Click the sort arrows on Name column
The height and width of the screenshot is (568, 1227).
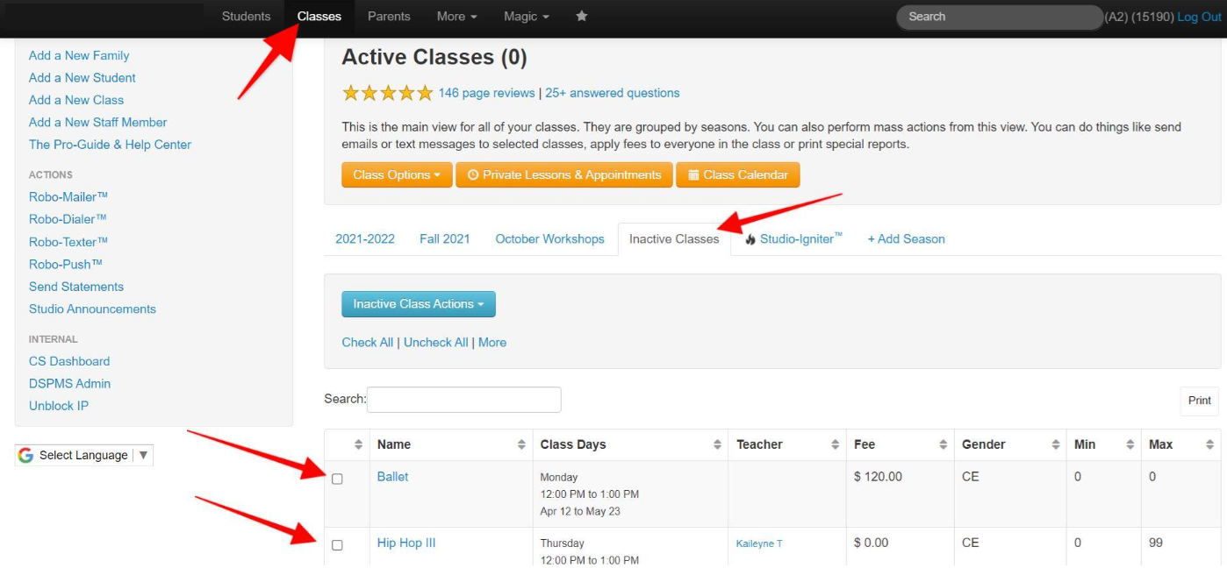[x=521, y=444]
